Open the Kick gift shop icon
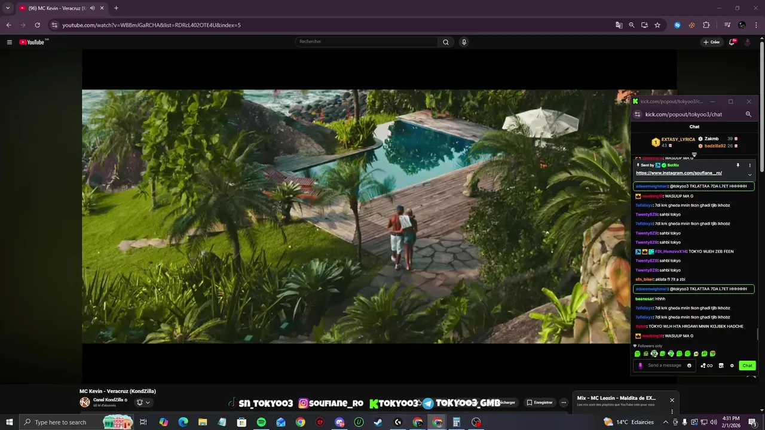Image resolution: width=765 pixels, height=430 pixels. click(x=721, y=365)
